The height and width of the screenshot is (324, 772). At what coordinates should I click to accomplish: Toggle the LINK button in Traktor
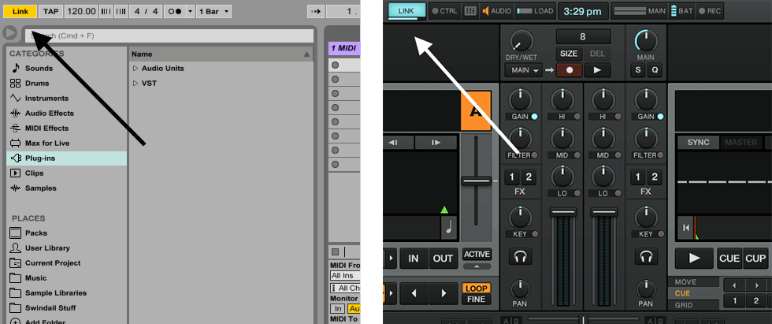tap(405, 11)
